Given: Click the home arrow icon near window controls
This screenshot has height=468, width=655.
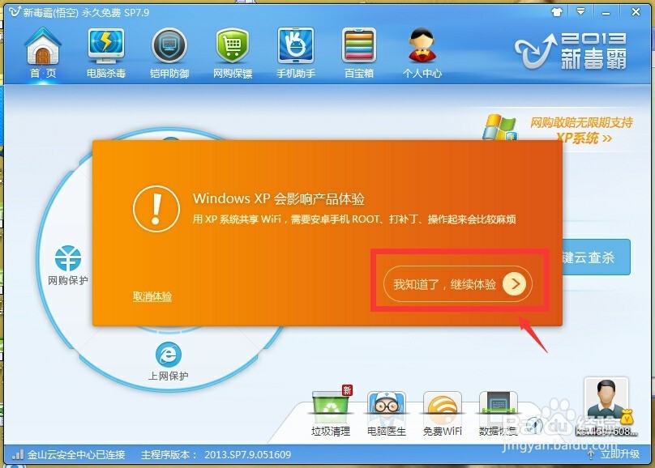Looking at the screenshot, I should pyautogui.click(x=557, y=11).
